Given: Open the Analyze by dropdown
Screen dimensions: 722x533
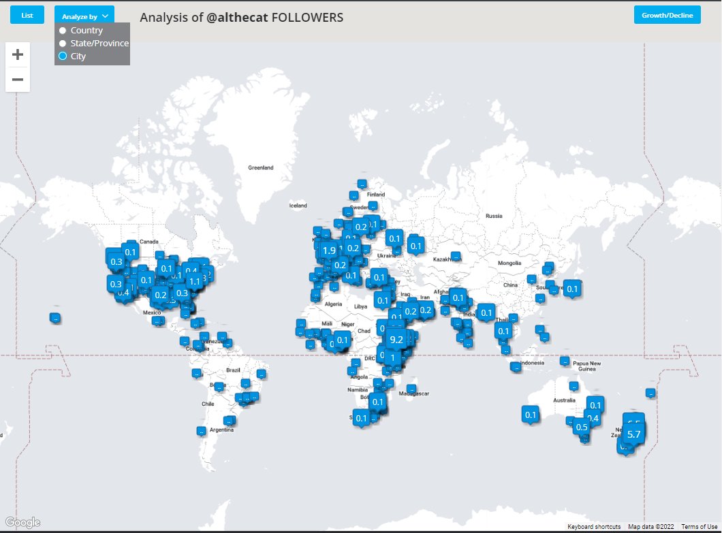Looking at the screenshot, I should (84, 16).
